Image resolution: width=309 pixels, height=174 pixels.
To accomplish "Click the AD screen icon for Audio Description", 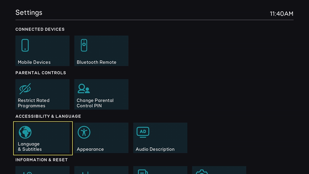I will [143, 132].
